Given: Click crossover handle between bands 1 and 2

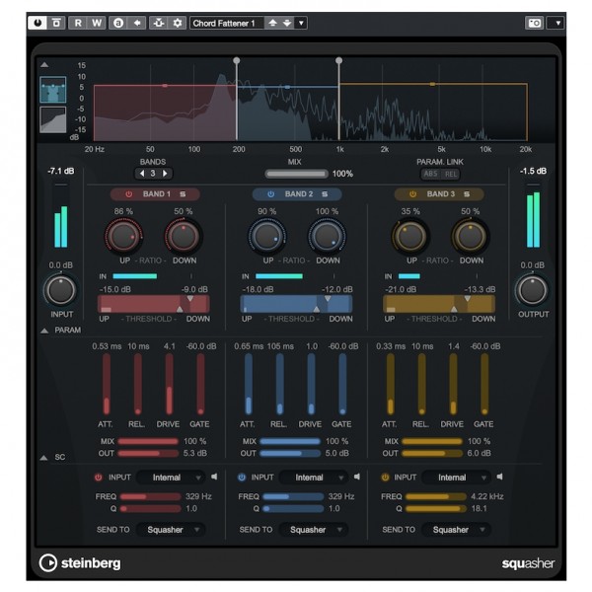Looking at the screenshot, I should 237,60.
